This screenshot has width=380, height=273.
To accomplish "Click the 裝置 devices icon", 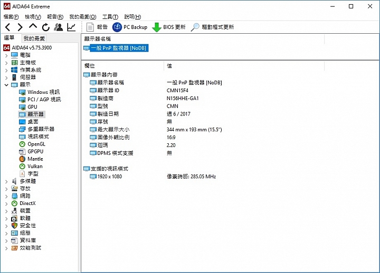I will click(x=14, y=211).
